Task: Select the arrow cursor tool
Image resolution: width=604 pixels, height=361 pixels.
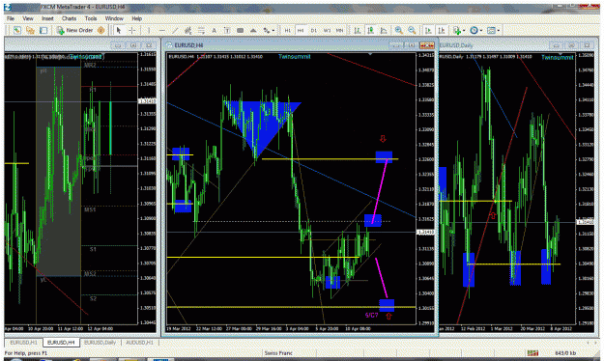Action: pos(119,30)
